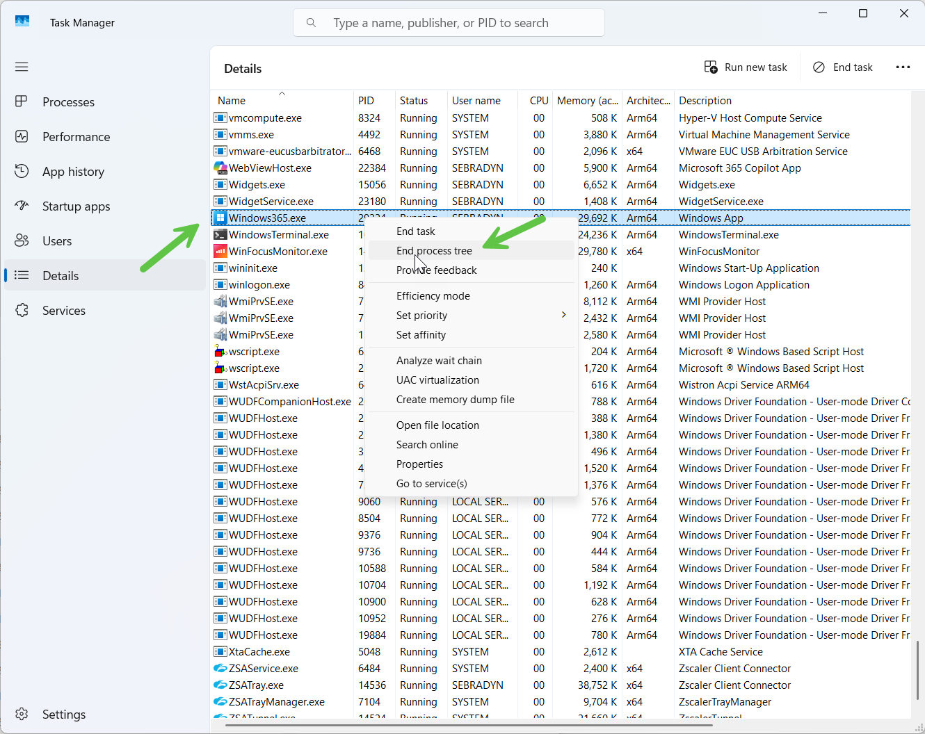
Task: Sort by the Description column header
Action: click(x=792, y=100)
